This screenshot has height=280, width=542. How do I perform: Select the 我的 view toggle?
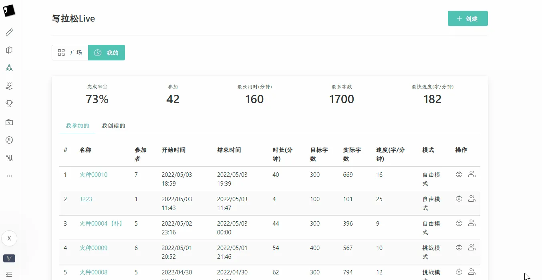tap(107, 52)
